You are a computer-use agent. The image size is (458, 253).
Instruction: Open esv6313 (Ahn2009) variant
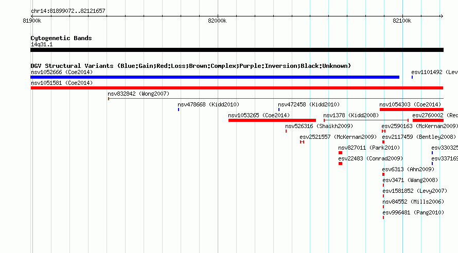pyautogui.click(x=408, y=169)
